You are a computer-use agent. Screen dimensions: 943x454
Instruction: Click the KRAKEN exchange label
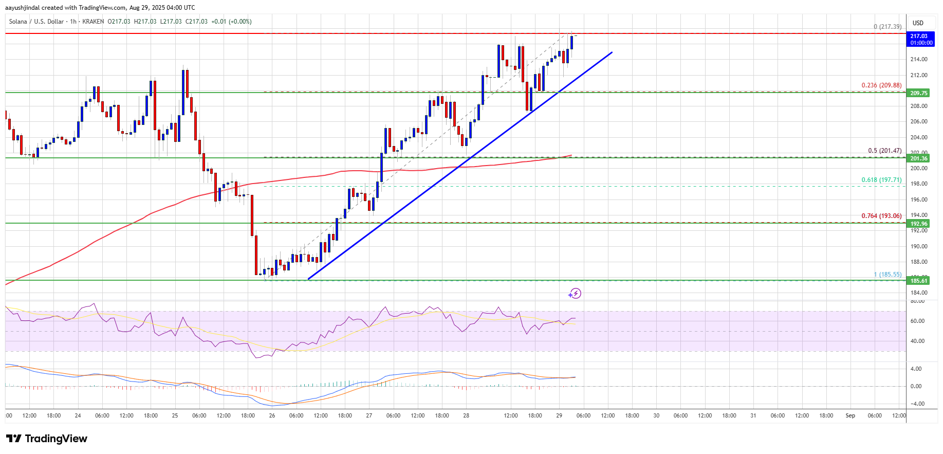(93, 22)
